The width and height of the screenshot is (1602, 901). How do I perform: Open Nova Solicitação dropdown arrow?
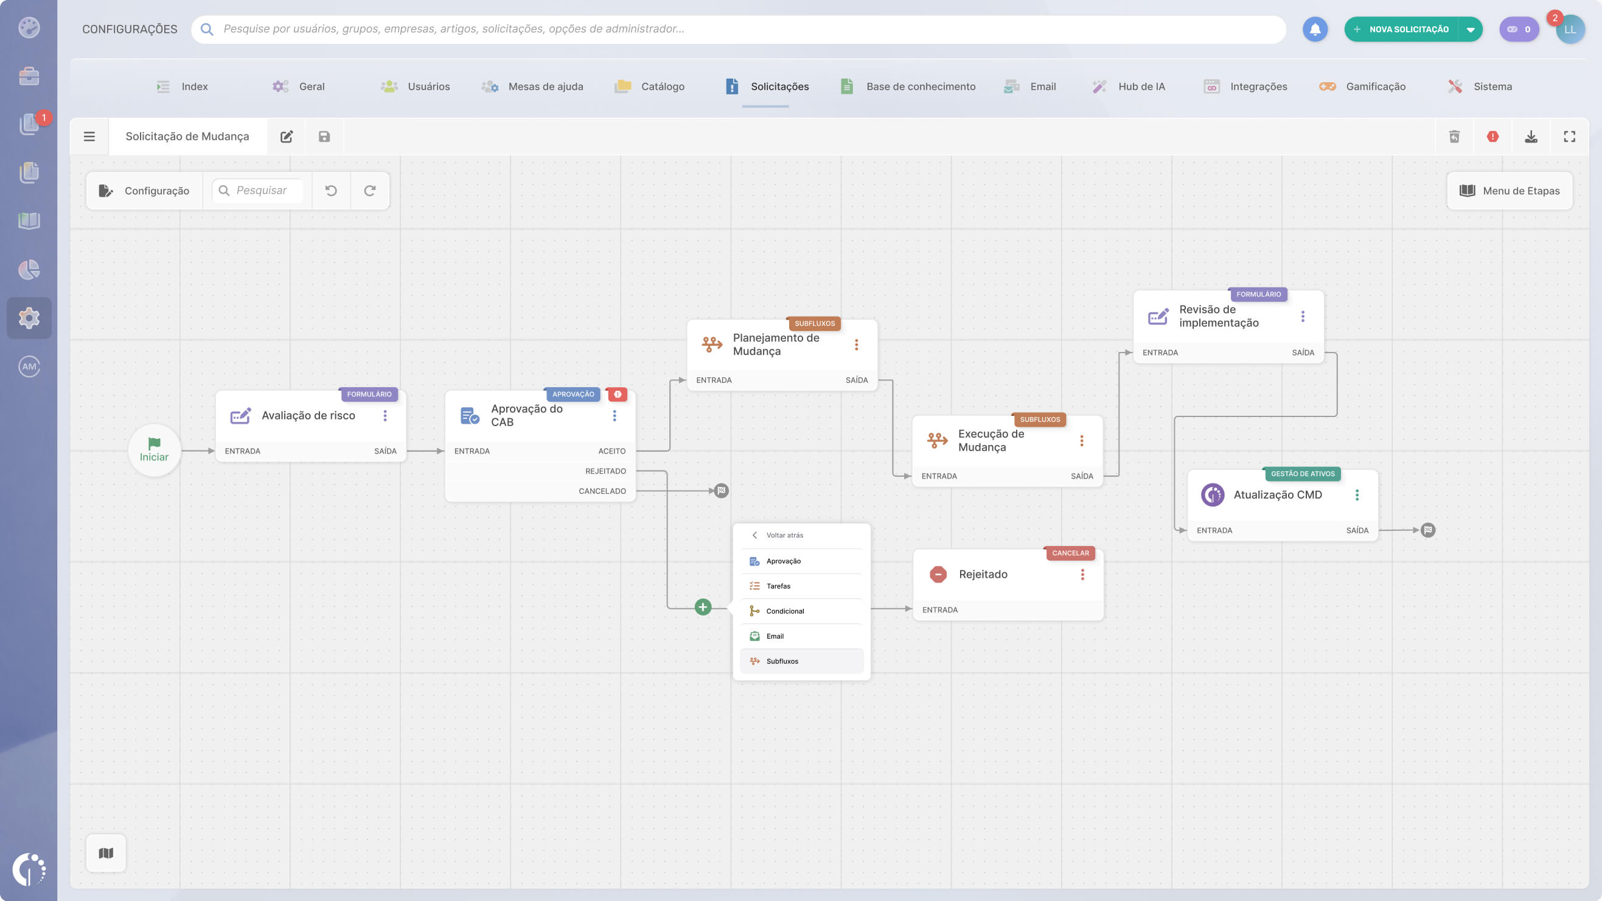click(x=1471, y=29)
